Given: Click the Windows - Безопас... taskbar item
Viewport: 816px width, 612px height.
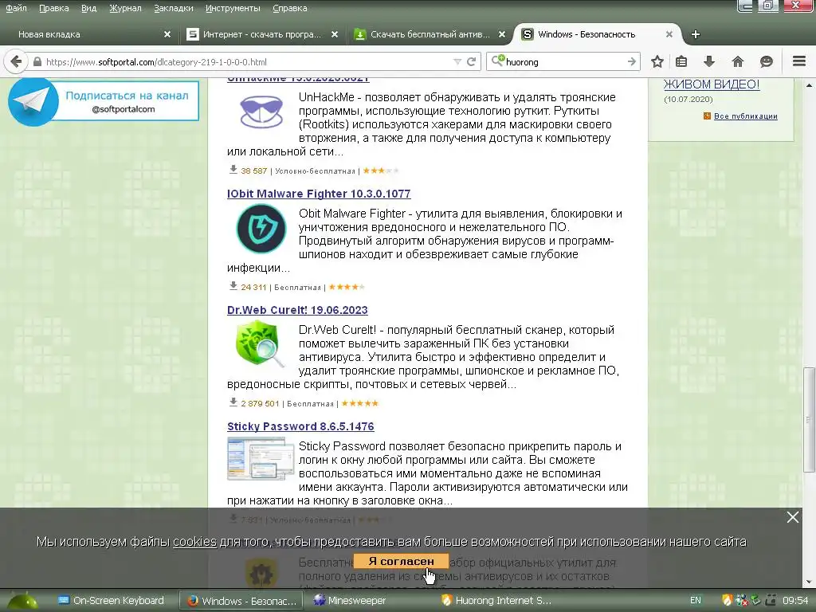Looking at the screenshot, I should point(242,601).
